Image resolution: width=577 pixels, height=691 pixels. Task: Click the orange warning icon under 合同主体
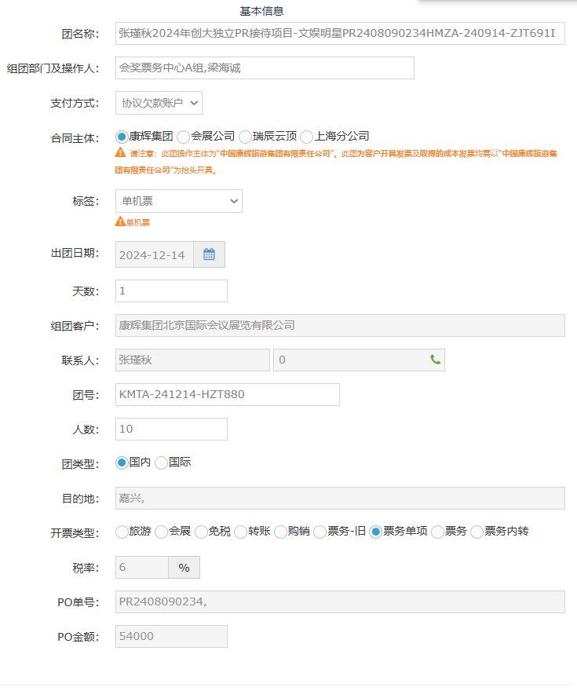pos(121,153)
